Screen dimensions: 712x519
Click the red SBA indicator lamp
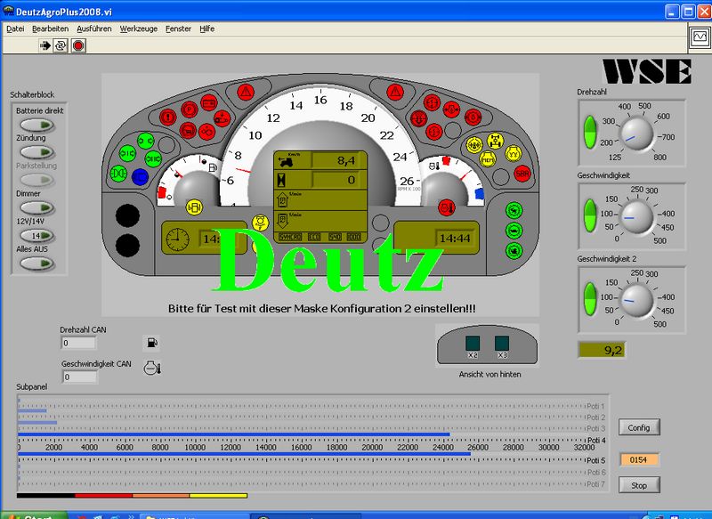pyautogui.click(x=522, y=174)
